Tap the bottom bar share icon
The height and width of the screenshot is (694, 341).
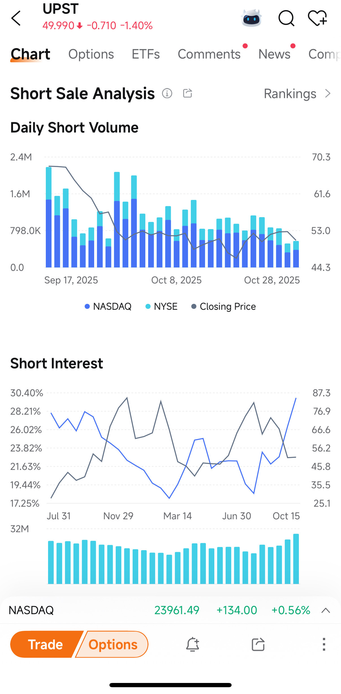[x=258, y=644]
